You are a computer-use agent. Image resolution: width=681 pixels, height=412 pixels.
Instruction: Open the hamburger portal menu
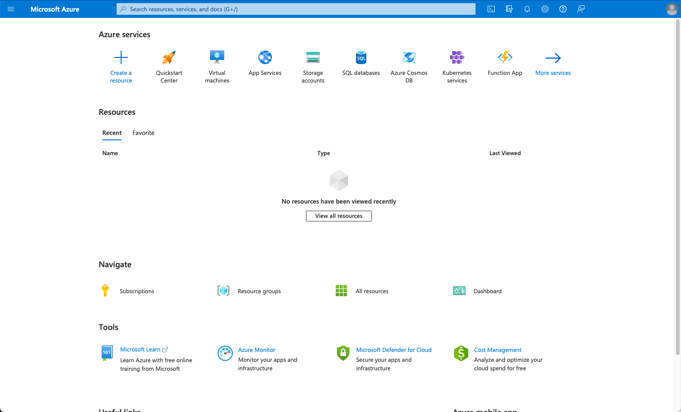pyautogui.click(x=11, y=9)
